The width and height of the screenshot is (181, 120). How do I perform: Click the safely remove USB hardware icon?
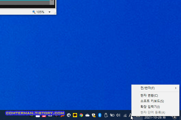click(106, 115)
